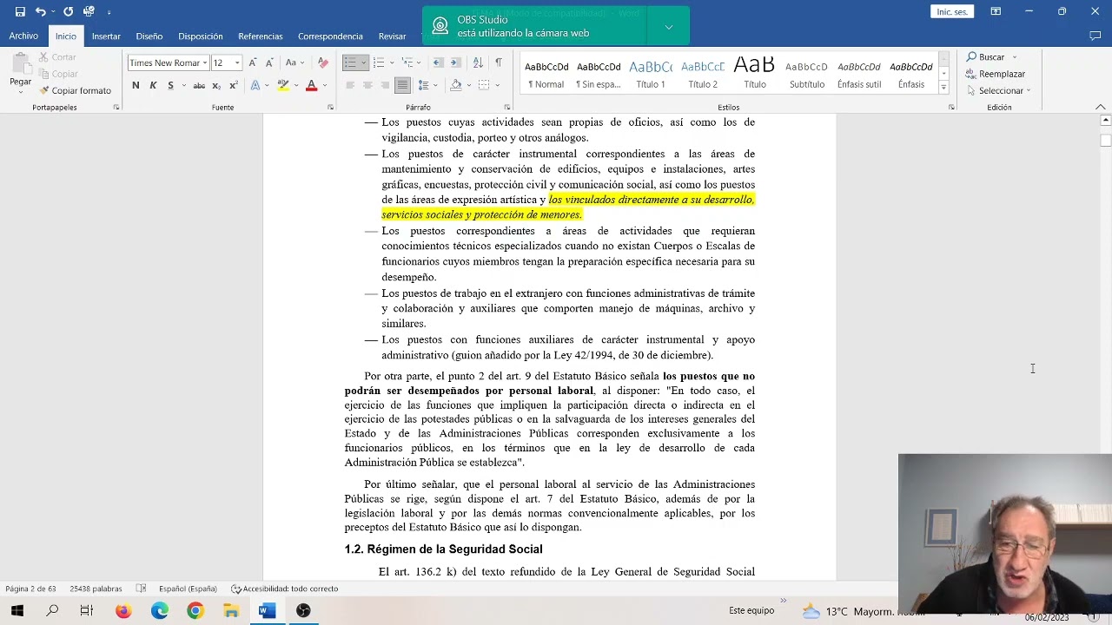Toggle underline S formatting
This screenshot has width=1112, height=625.
(170, 85)
